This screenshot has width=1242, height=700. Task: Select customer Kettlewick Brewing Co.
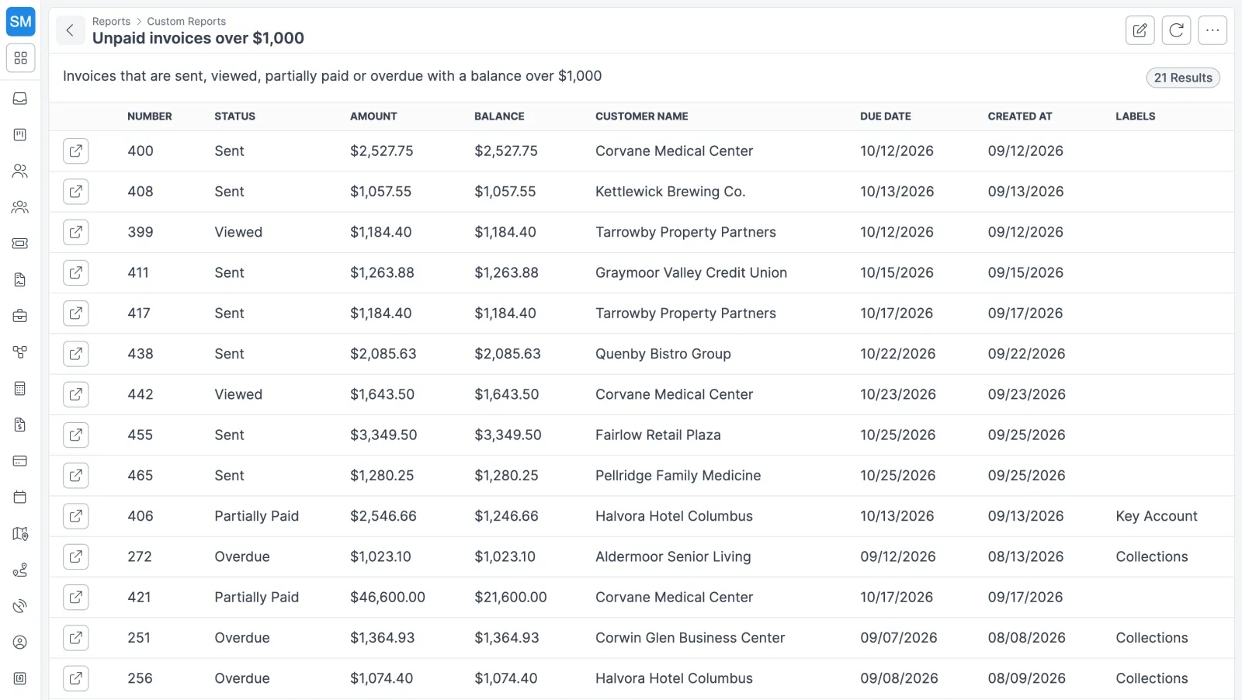click(671, 191)
